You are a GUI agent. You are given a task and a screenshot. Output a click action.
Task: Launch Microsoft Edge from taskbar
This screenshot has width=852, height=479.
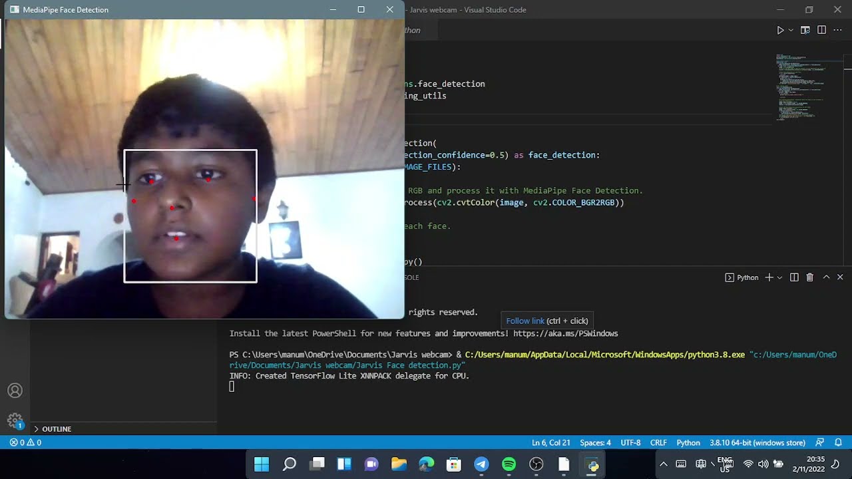[x=426, y=464]
